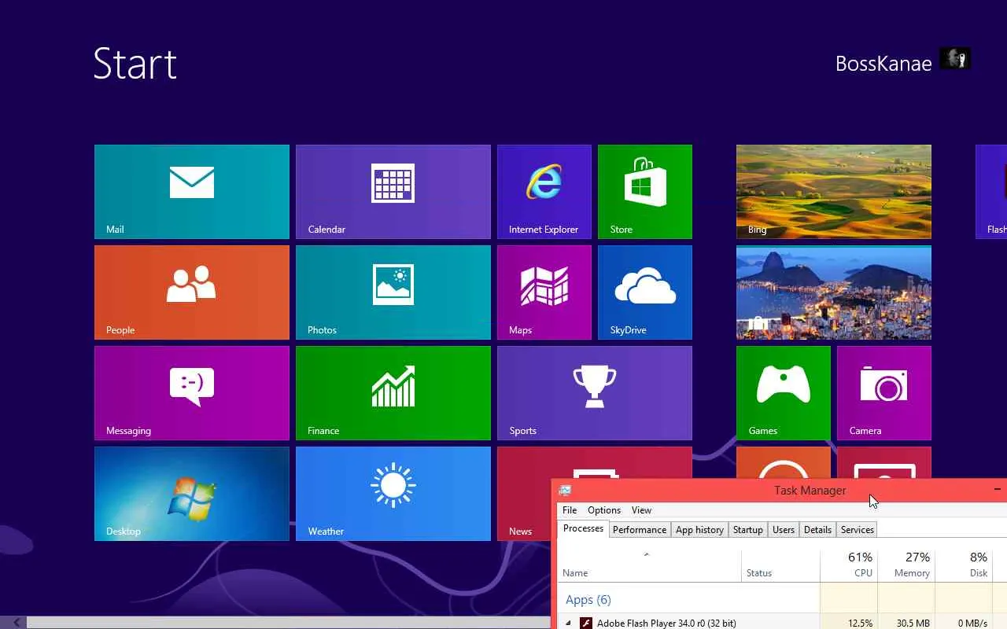Minimize the Task Manager window
This screenshot has height=629, width=1007.
point(998,489)
